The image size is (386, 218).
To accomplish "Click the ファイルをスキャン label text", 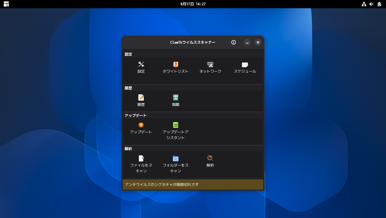I will [141, 168].
